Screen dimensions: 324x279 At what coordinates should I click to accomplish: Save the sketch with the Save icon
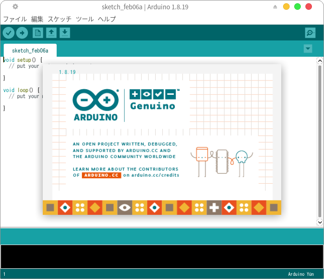(x=65, y=33)
